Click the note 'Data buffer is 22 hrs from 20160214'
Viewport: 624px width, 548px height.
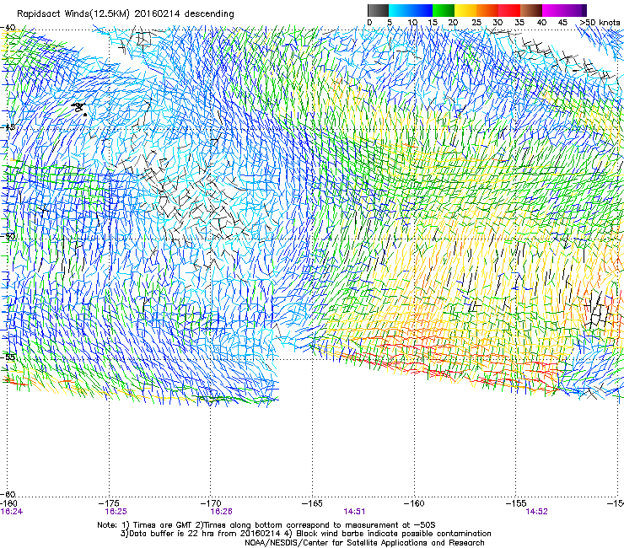coord(201,534)
